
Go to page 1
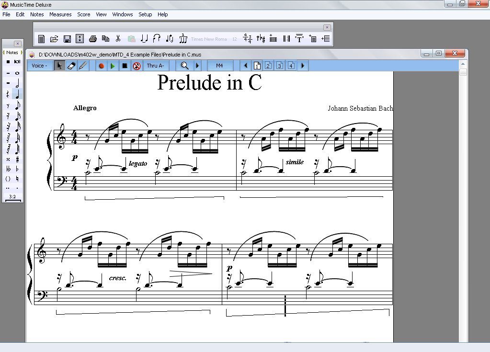click(257, 66)
